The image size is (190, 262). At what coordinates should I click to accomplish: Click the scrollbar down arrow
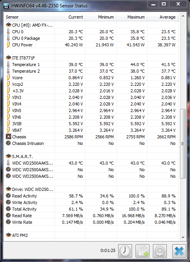pyautogui.click(x=183, y=238)
